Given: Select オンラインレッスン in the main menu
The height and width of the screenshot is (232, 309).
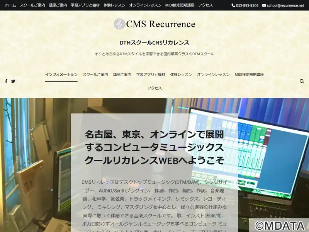Looking at the screenshot, I should [213, 75].
